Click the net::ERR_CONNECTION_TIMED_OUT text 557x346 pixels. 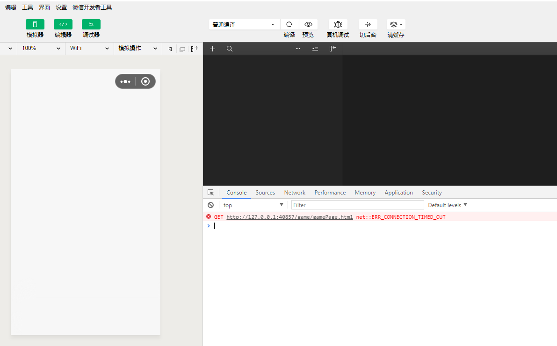point(401,217)
